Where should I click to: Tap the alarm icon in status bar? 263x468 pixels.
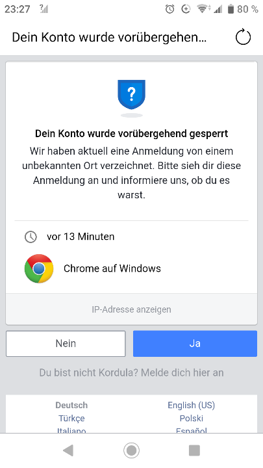[170, 9]
